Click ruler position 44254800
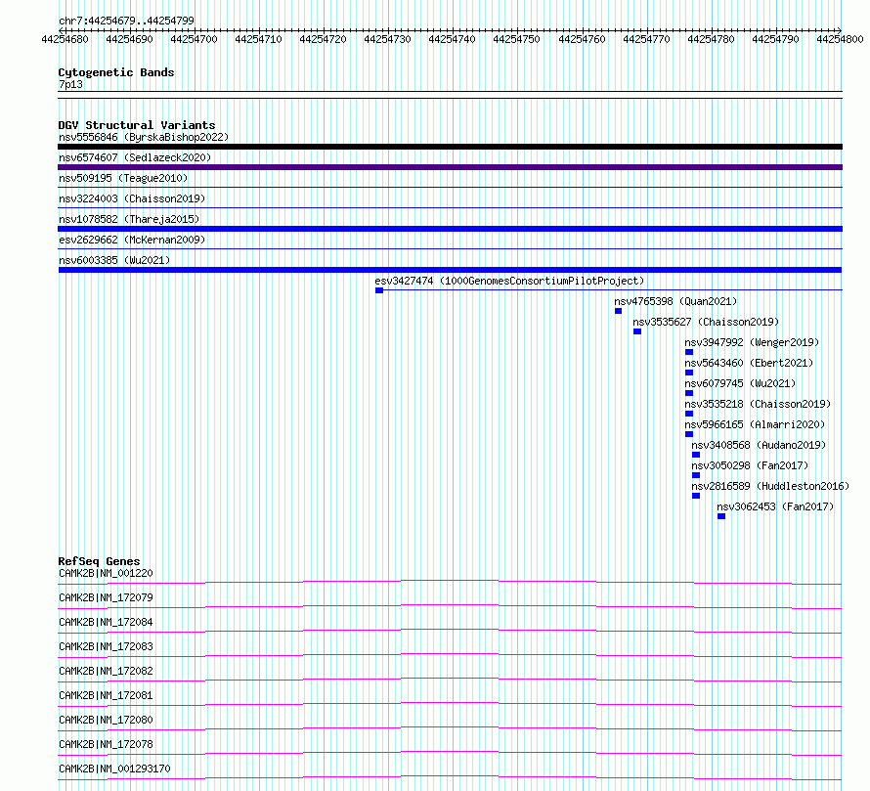The width and height of the screenshot is (870, 791). (x=840, y=39)
